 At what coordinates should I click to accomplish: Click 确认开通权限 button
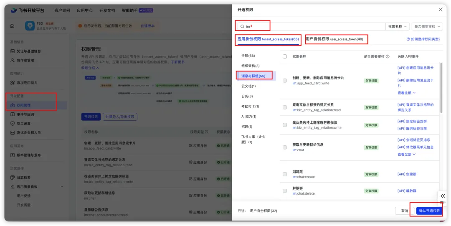429,211
